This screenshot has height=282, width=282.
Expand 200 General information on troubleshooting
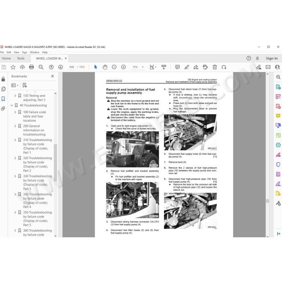tap(15, 126)
